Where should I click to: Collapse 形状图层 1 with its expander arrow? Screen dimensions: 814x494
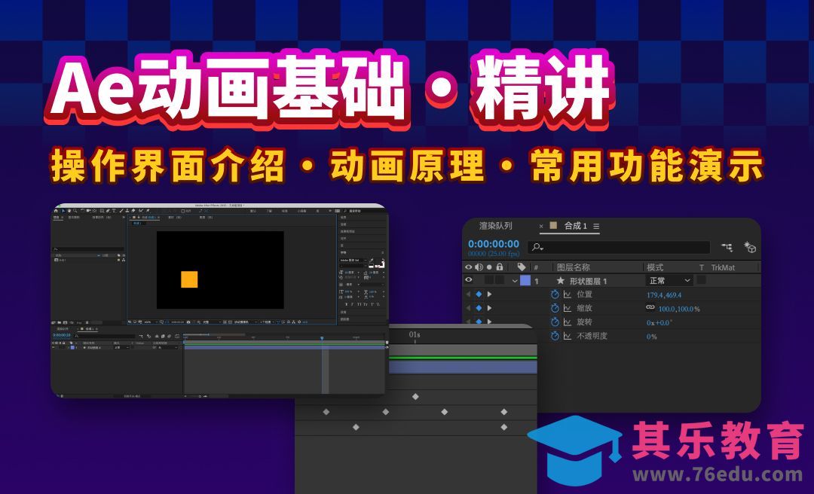[514, 279]
